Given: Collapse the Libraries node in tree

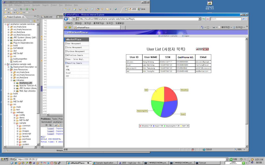Looking at the screenshot, I should 11,80.
